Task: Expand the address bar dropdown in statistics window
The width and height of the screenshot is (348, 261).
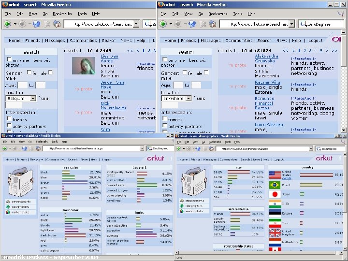Action: [142, 148]
